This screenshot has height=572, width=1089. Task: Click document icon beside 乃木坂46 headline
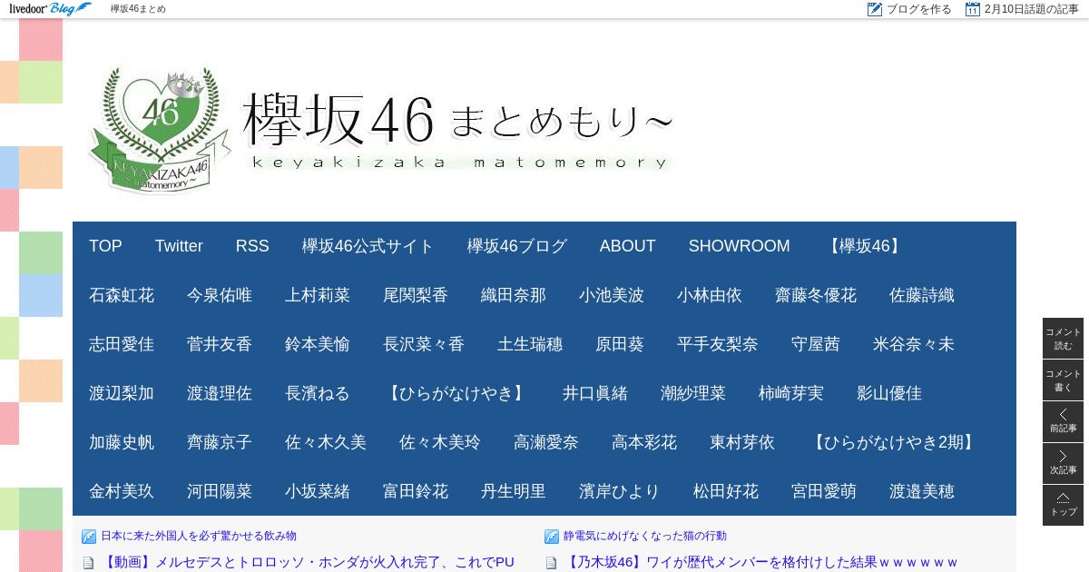(551, 563)
